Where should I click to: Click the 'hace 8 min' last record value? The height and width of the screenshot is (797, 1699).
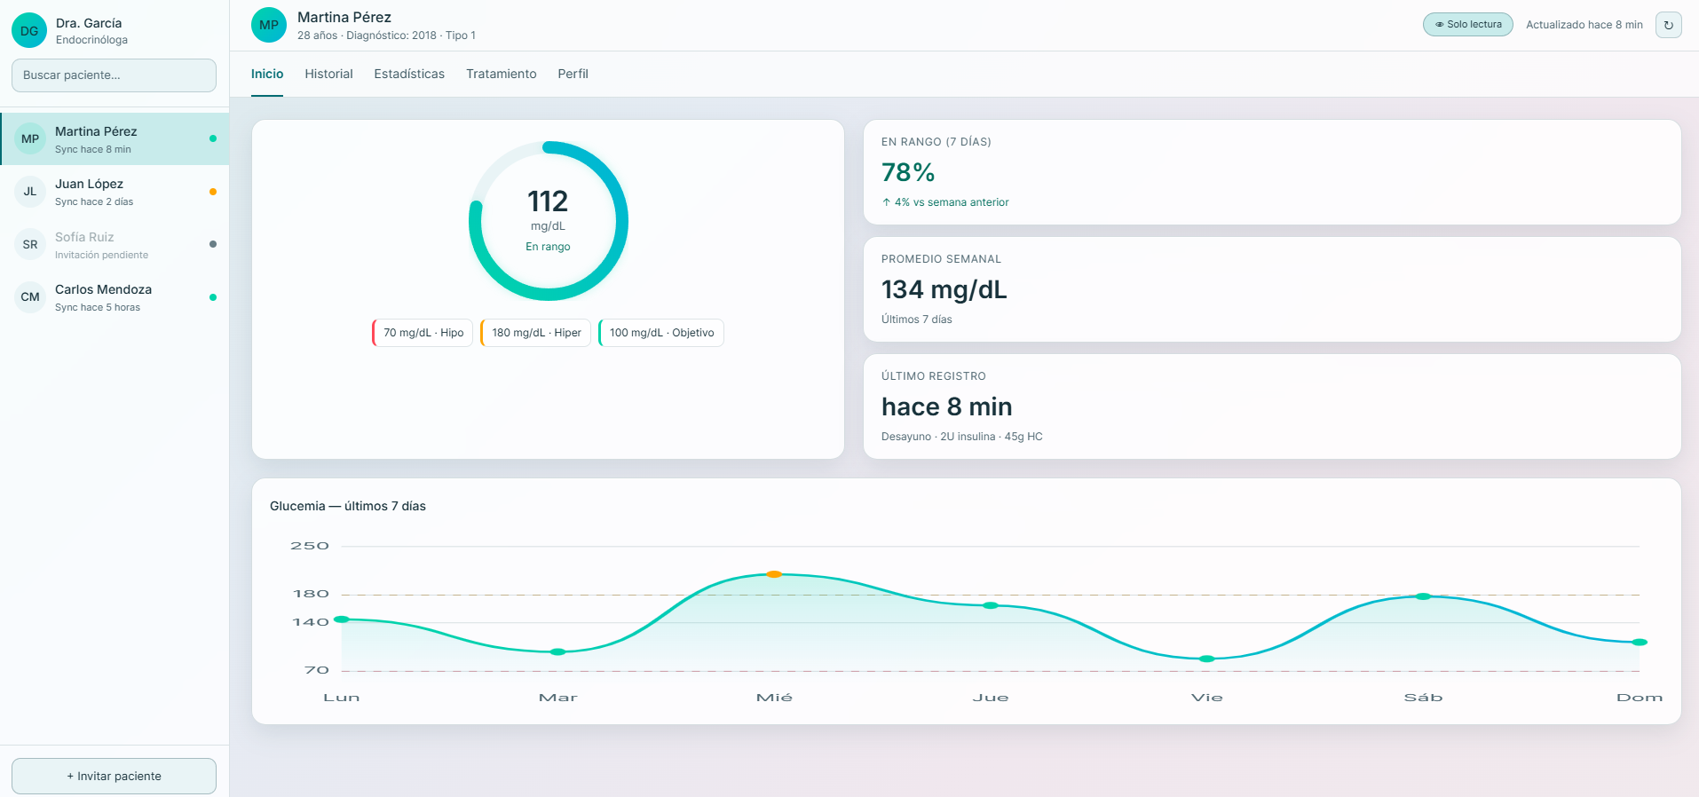click(x=946, y=406)
